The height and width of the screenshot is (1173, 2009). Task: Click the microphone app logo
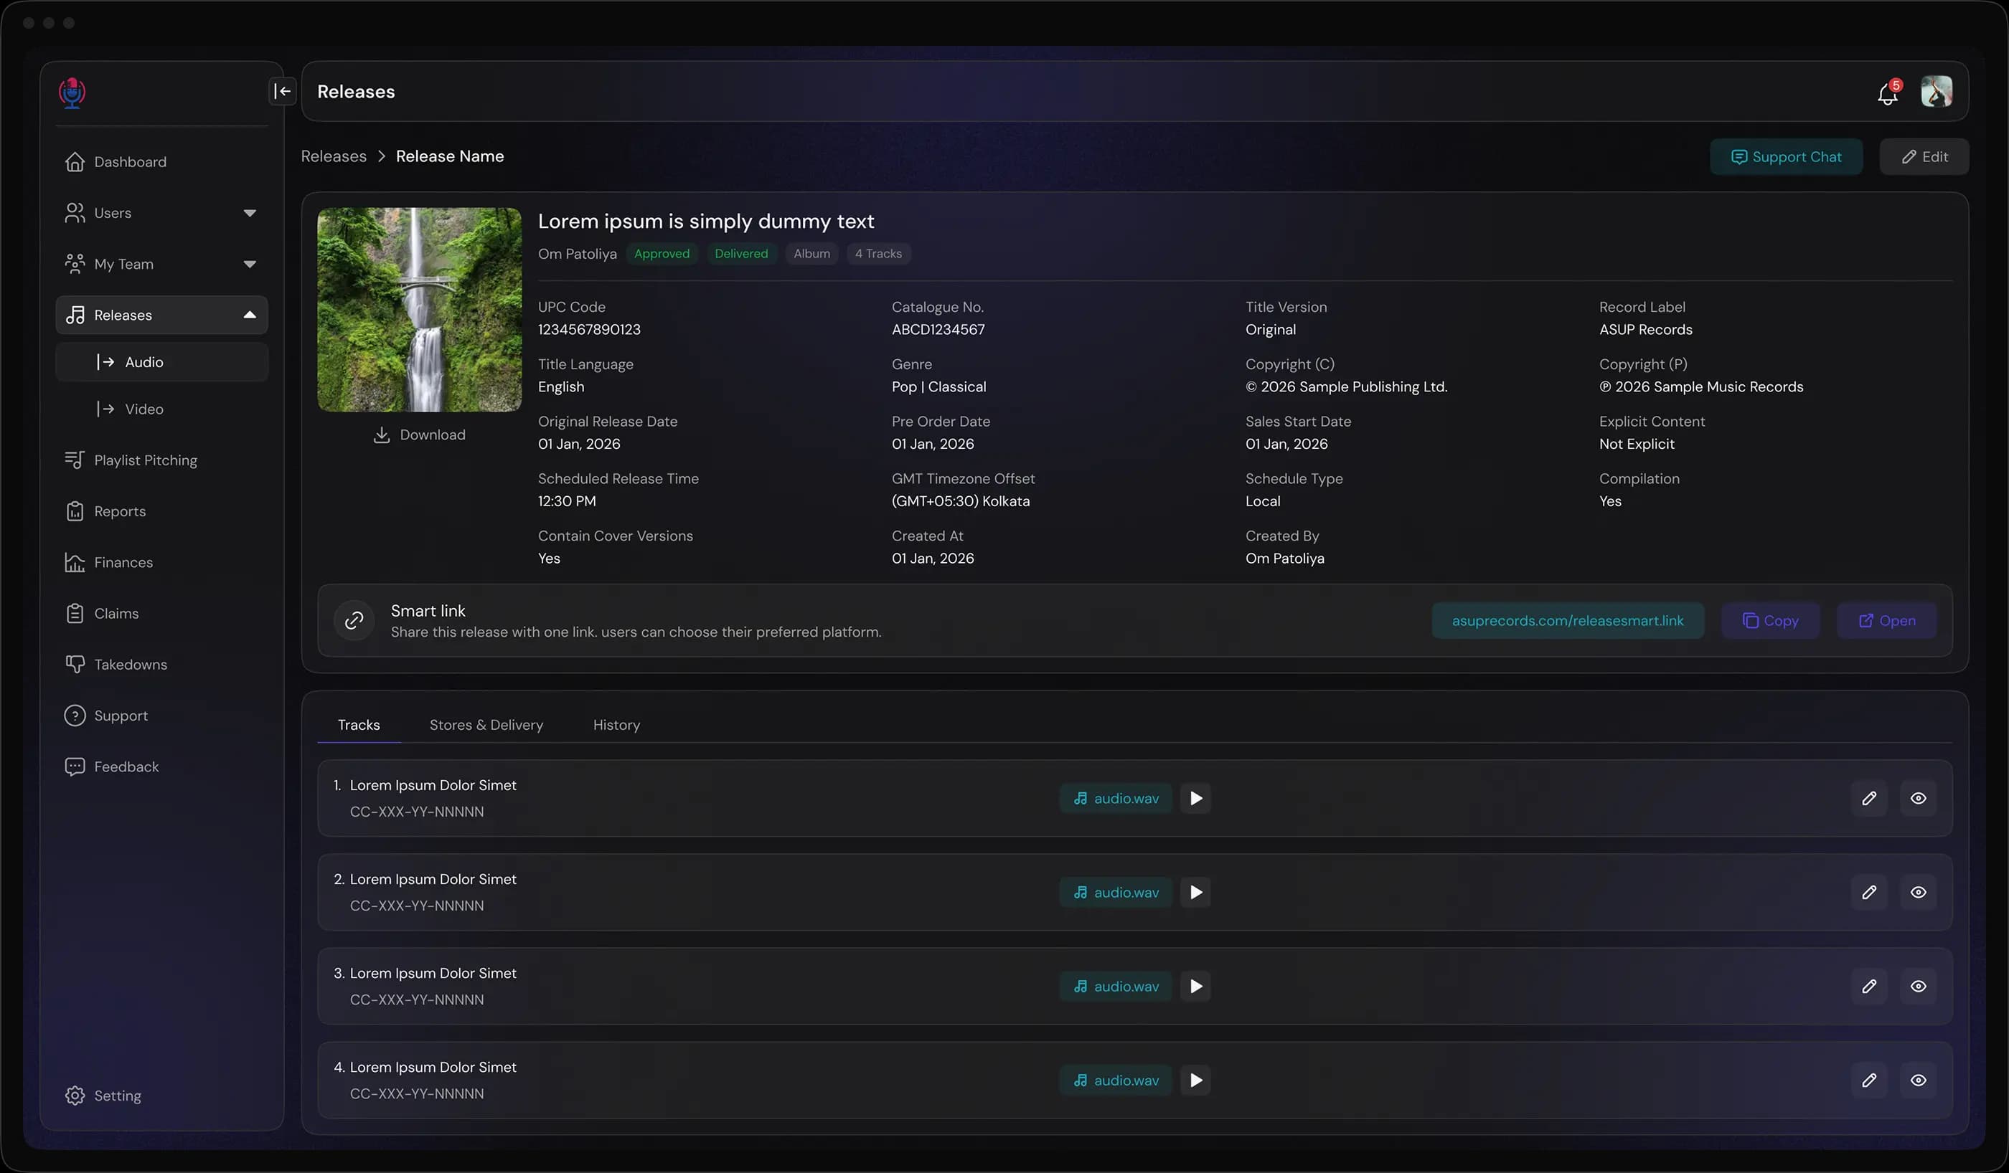72,92
